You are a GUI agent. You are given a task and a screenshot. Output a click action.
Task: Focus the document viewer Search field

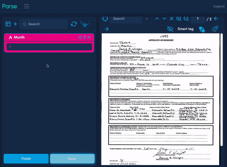[126, 19]
